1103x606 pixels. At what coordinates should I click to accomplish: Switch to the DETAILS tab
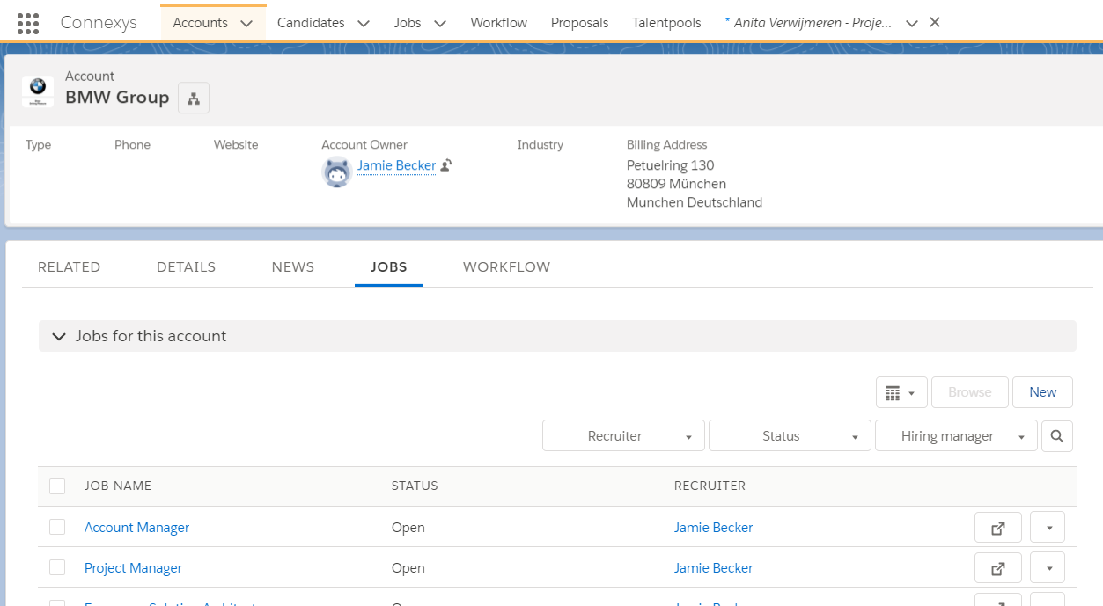186,267
